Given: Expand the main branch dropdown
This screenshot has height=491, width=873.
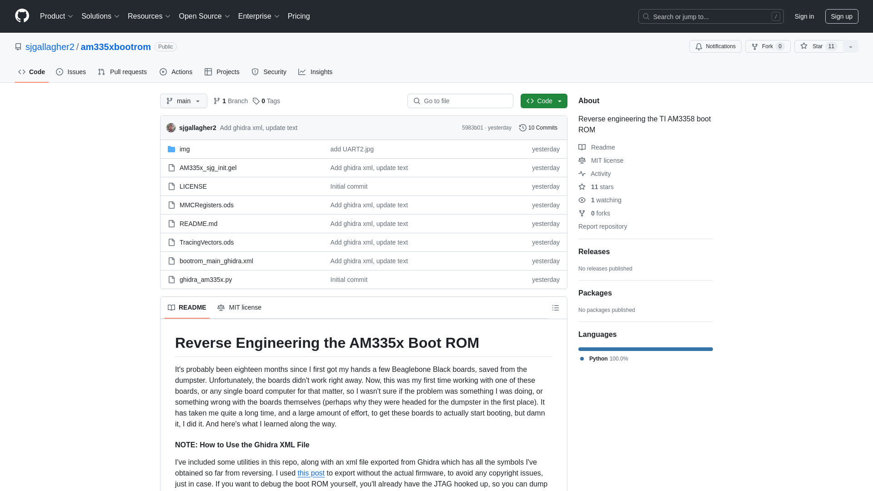Looking at the screenshot, I should (x=184, y=101).
